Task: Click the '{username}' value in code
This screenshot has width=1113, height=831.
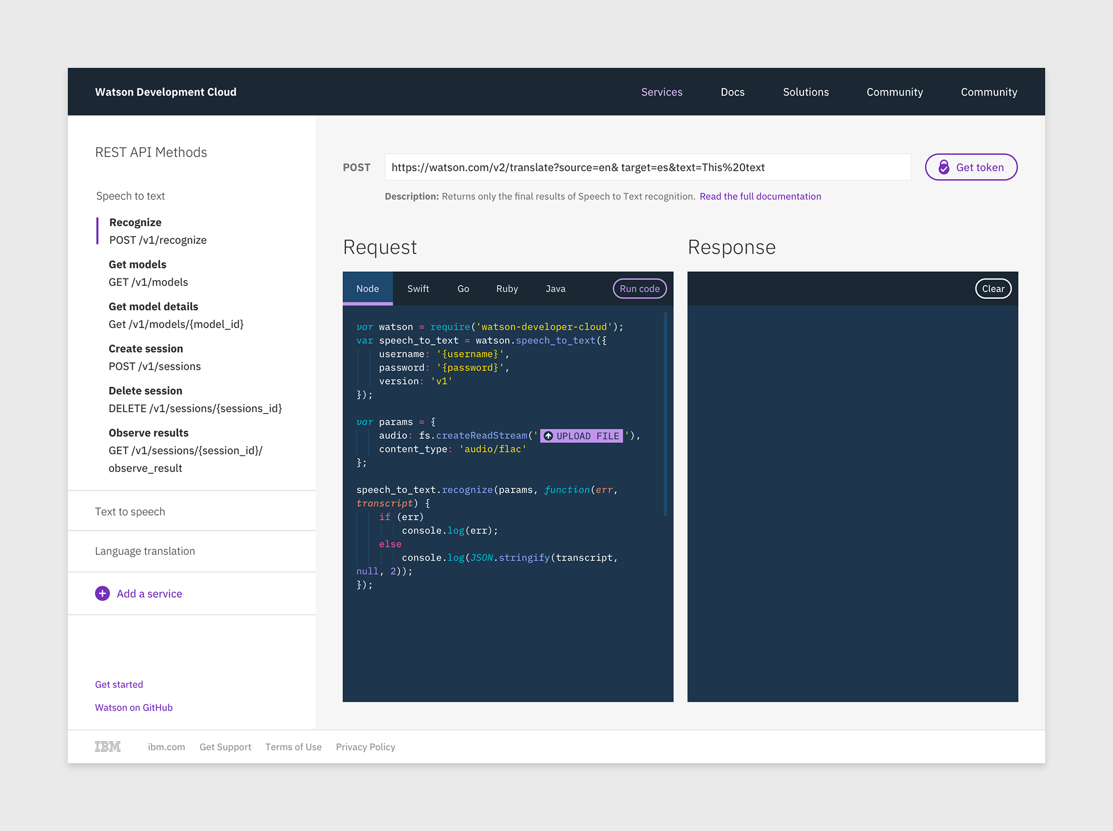Action: [x=470, y=354]
